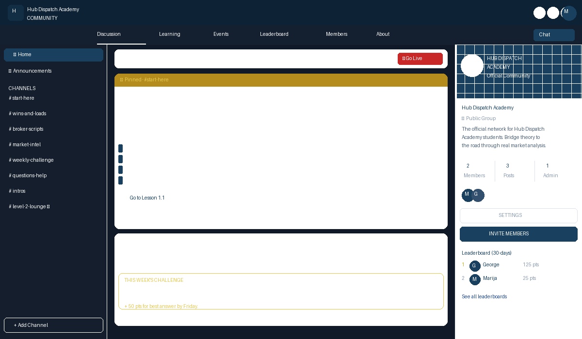
Task: Click 'Hub Dispatch Academy' header title
Action: click(x=53, y=10)
